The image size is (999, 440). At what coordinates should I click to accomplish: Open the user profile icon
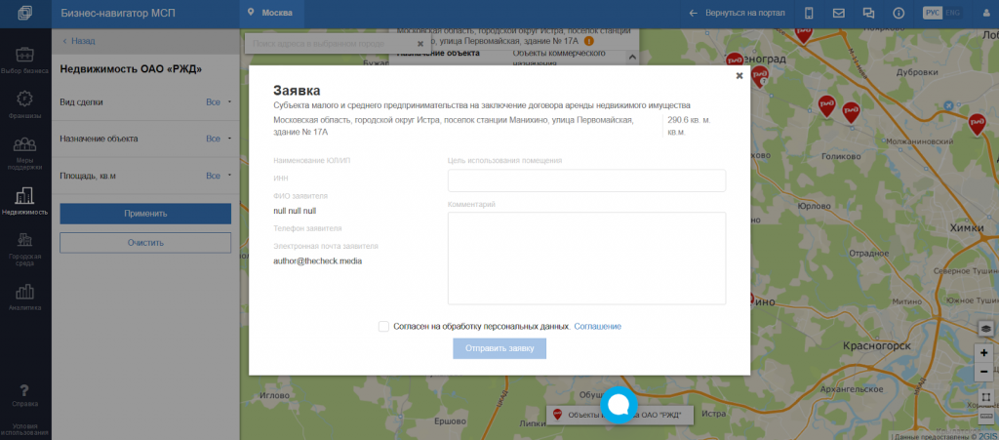[x=986, y=13]
